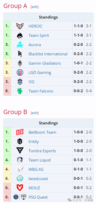Viewport: 96px width, 204px height.
Task: Click the OG team logo
Action: point(20,82)
